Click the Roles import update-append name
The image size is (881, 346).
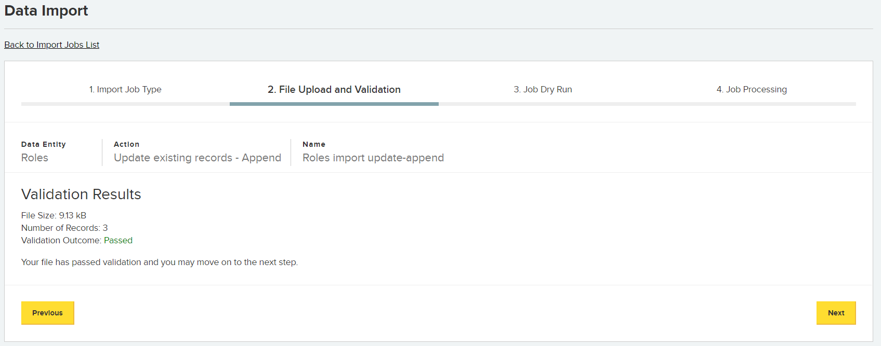pos(373,158)
